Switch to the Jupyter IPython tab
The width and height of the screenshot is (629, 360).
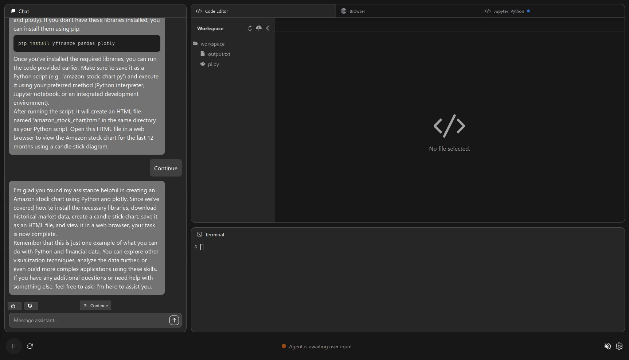pos(509,11)
